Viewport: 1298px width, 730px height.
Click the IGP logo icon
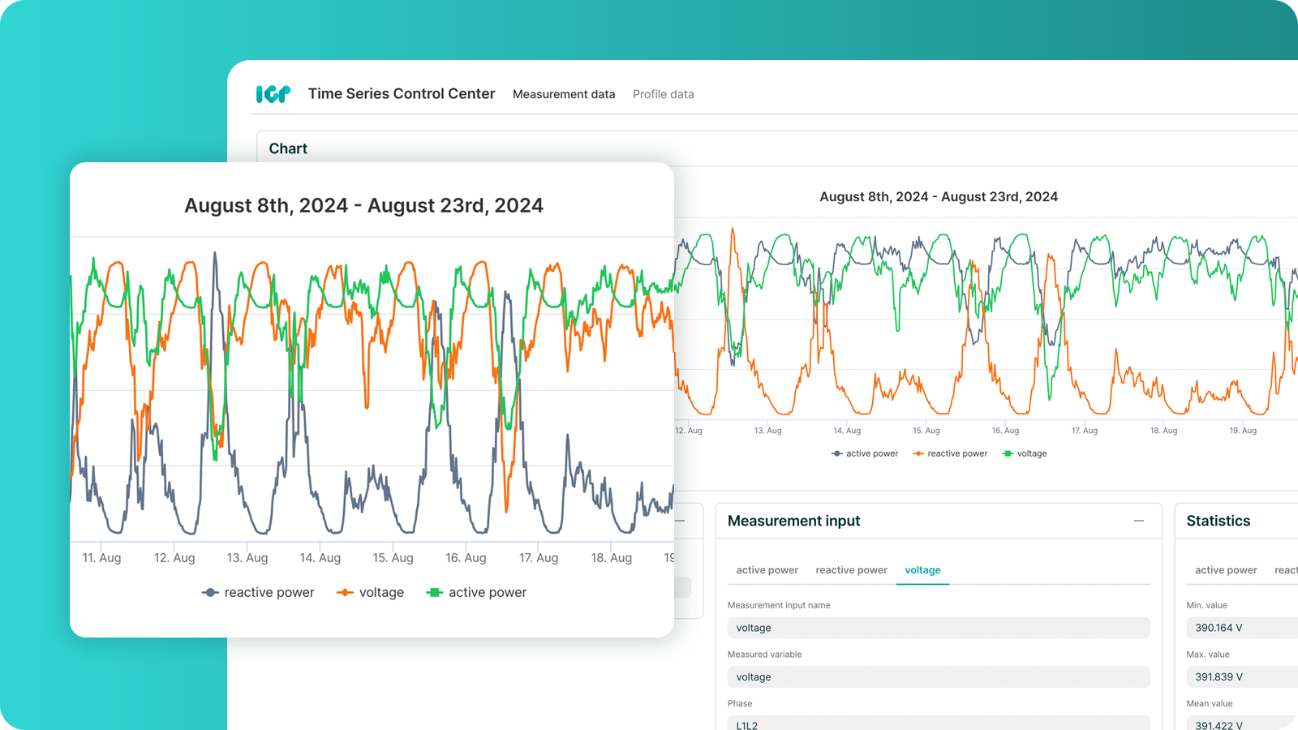coord(273,94)
